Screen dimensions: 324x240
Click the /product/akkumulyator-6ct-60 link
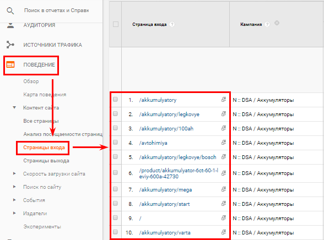click(179, 173)
